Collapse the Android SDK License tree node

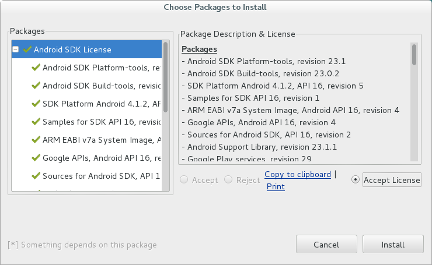(x=16, y=50)
